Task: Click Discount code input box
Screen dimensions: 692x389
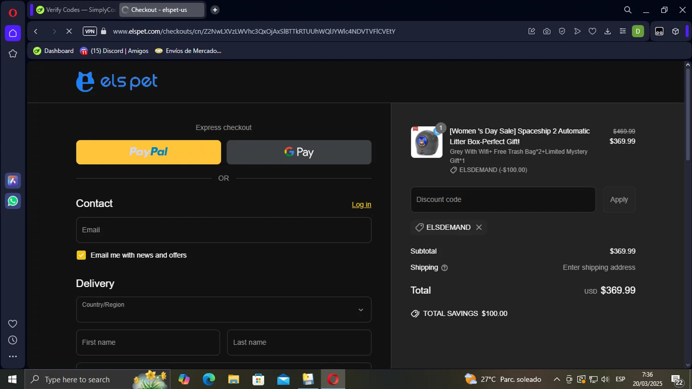Action: (503, 199)
